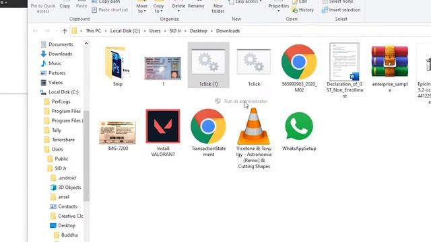This screenshot has height=242, width=431.
Task: Open Videos in the navigation pane
Action: [x=52, y=82]
